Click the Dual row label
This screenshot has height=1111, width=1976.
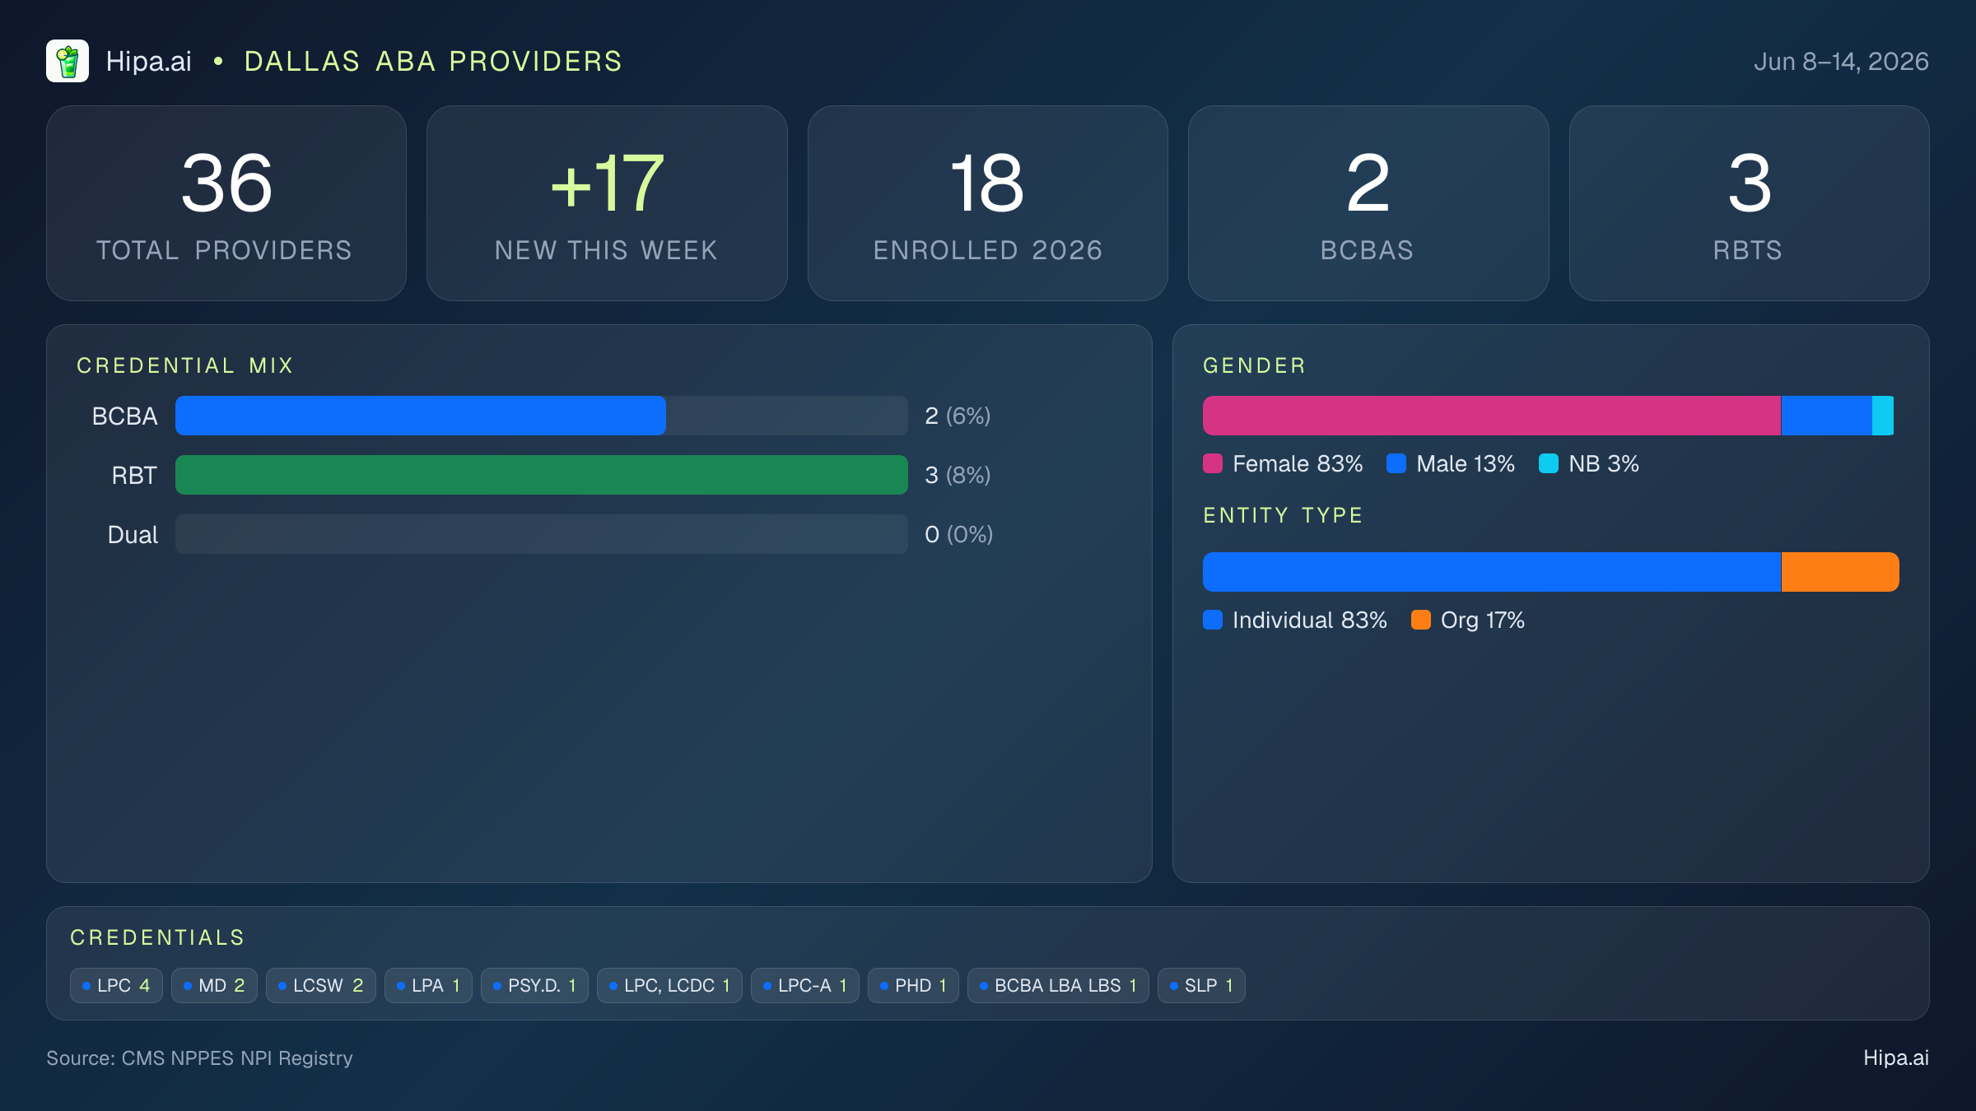[x=133, y=535]
